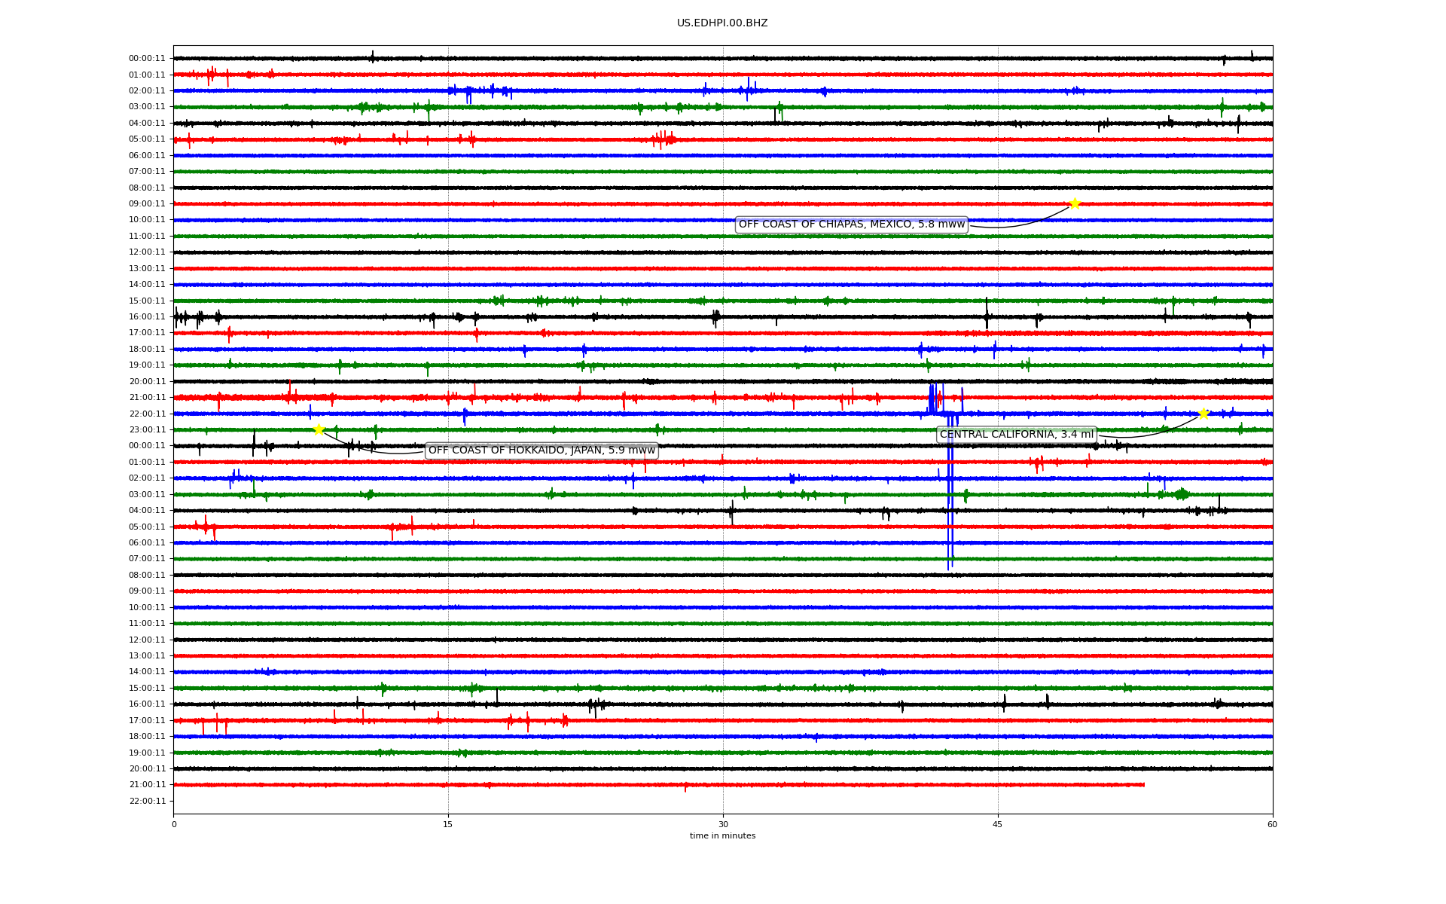Click the x-axis tick label 15
Image resolution: width=1446 pixels, height=904 pixels.
(x=448, y=824)
